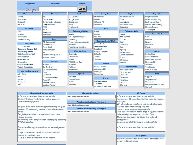Viewport: 193px width, 145px height.
Task: Open the Voetbalprimeur link
Action: (x=49, y=57)
